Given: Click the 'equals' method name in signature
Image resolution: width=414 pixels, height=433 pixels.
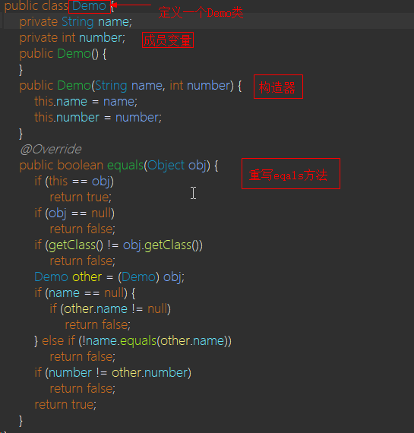Looking at the screenshot, I should point(125,166).
